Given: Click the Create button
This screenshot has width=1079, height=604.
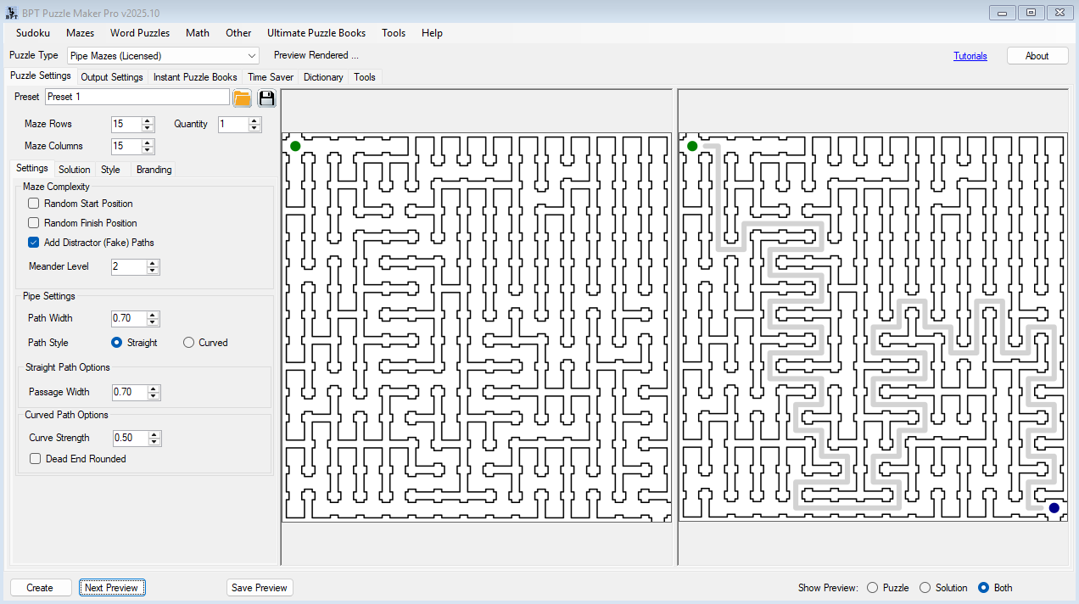Looking at the screenshot, I should point(40,588).
